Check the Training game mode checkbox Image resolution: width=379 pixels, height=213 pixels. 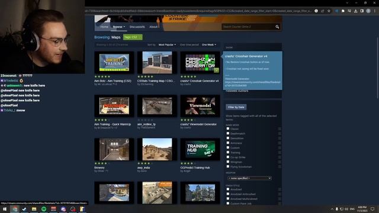pos(227,153)
